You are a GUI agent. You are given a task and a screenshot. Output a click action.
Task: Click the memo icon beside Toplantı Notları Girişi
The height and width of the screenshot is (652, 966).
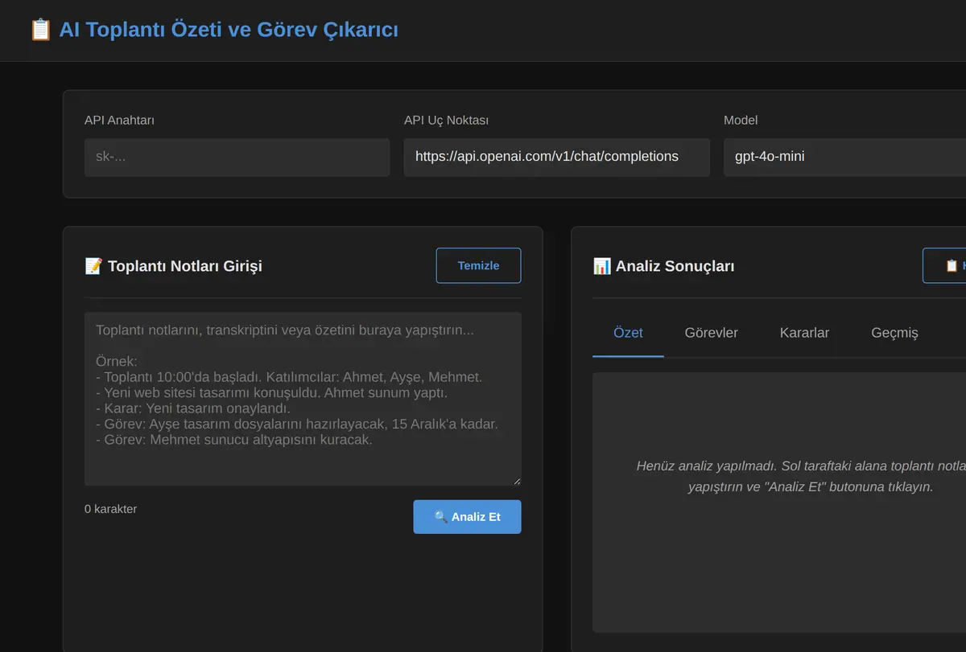(93, 266)
